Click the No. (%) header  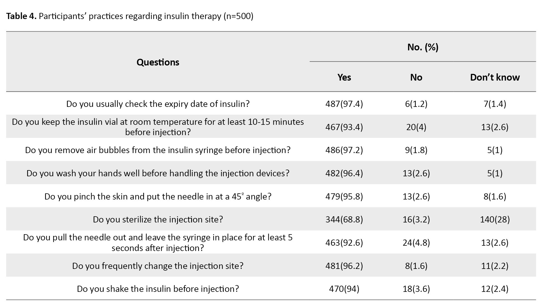point(422,47)
